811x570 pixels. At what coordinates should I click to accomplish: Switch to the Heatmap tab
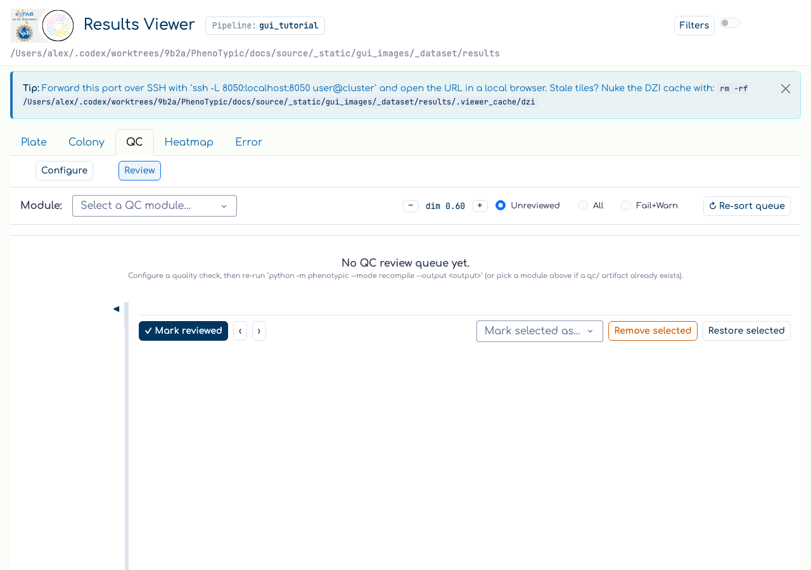(189, 142)
